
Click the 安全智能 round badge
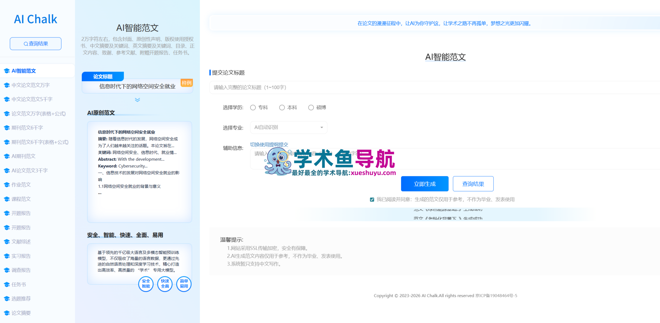[146, 284]
